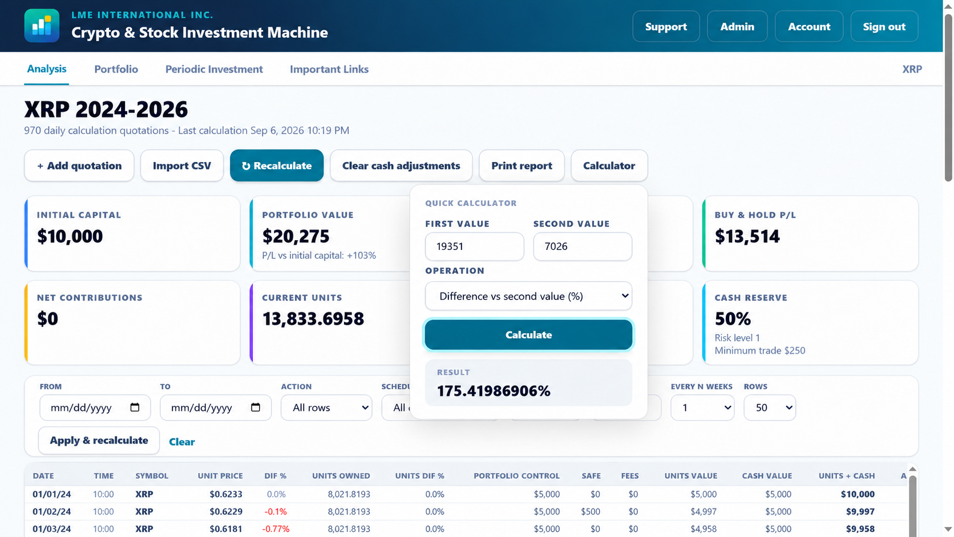Open the Rows count dropdown showing 50
The image size is (954, 537).
pyautogui.click(x=770, y=407)
